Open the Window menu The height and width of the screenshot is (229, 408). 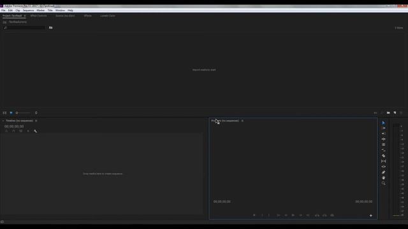(x=60, y=10)
